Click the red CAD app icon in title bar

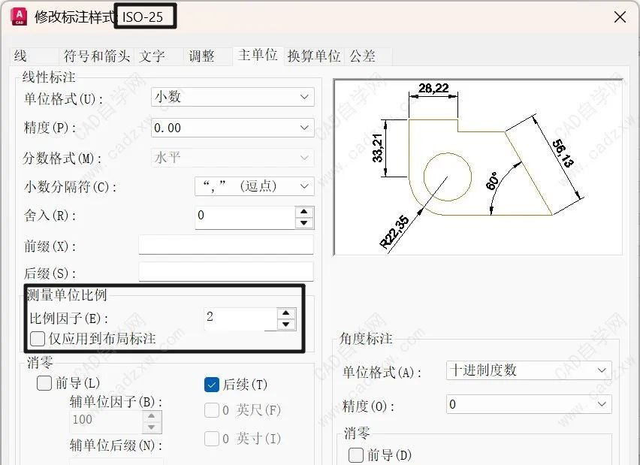coord(17,17)
